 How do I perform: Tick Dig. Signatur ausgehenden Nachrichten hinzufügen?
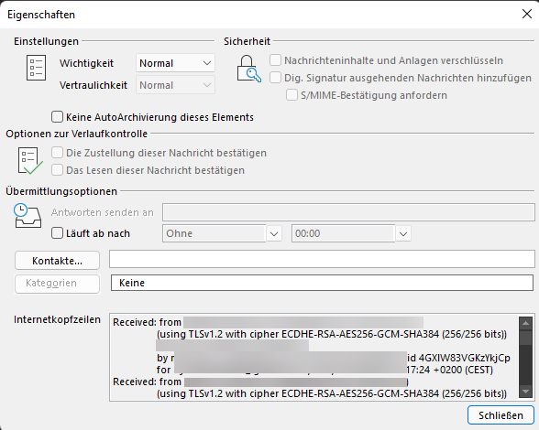click(275, 78)
